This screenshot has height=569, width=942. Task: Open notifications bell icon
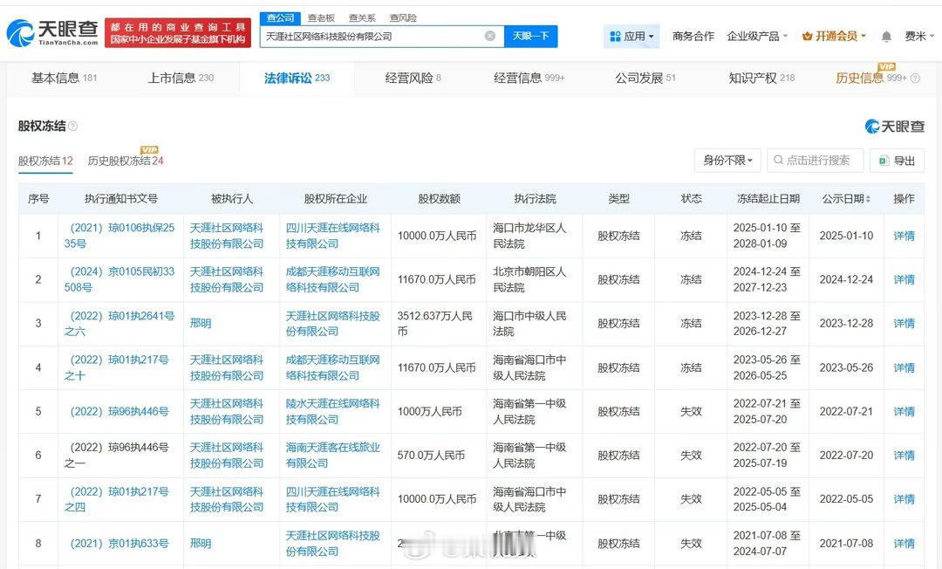886,37
